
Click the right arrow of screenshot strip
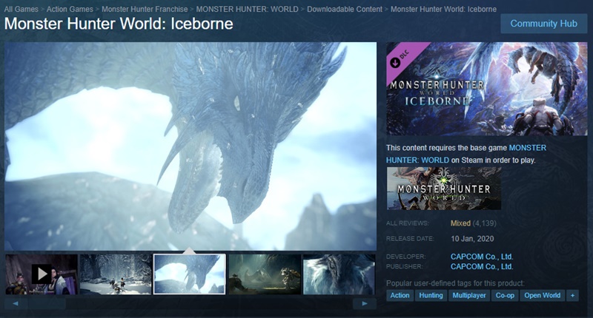(x=364, y=303)
